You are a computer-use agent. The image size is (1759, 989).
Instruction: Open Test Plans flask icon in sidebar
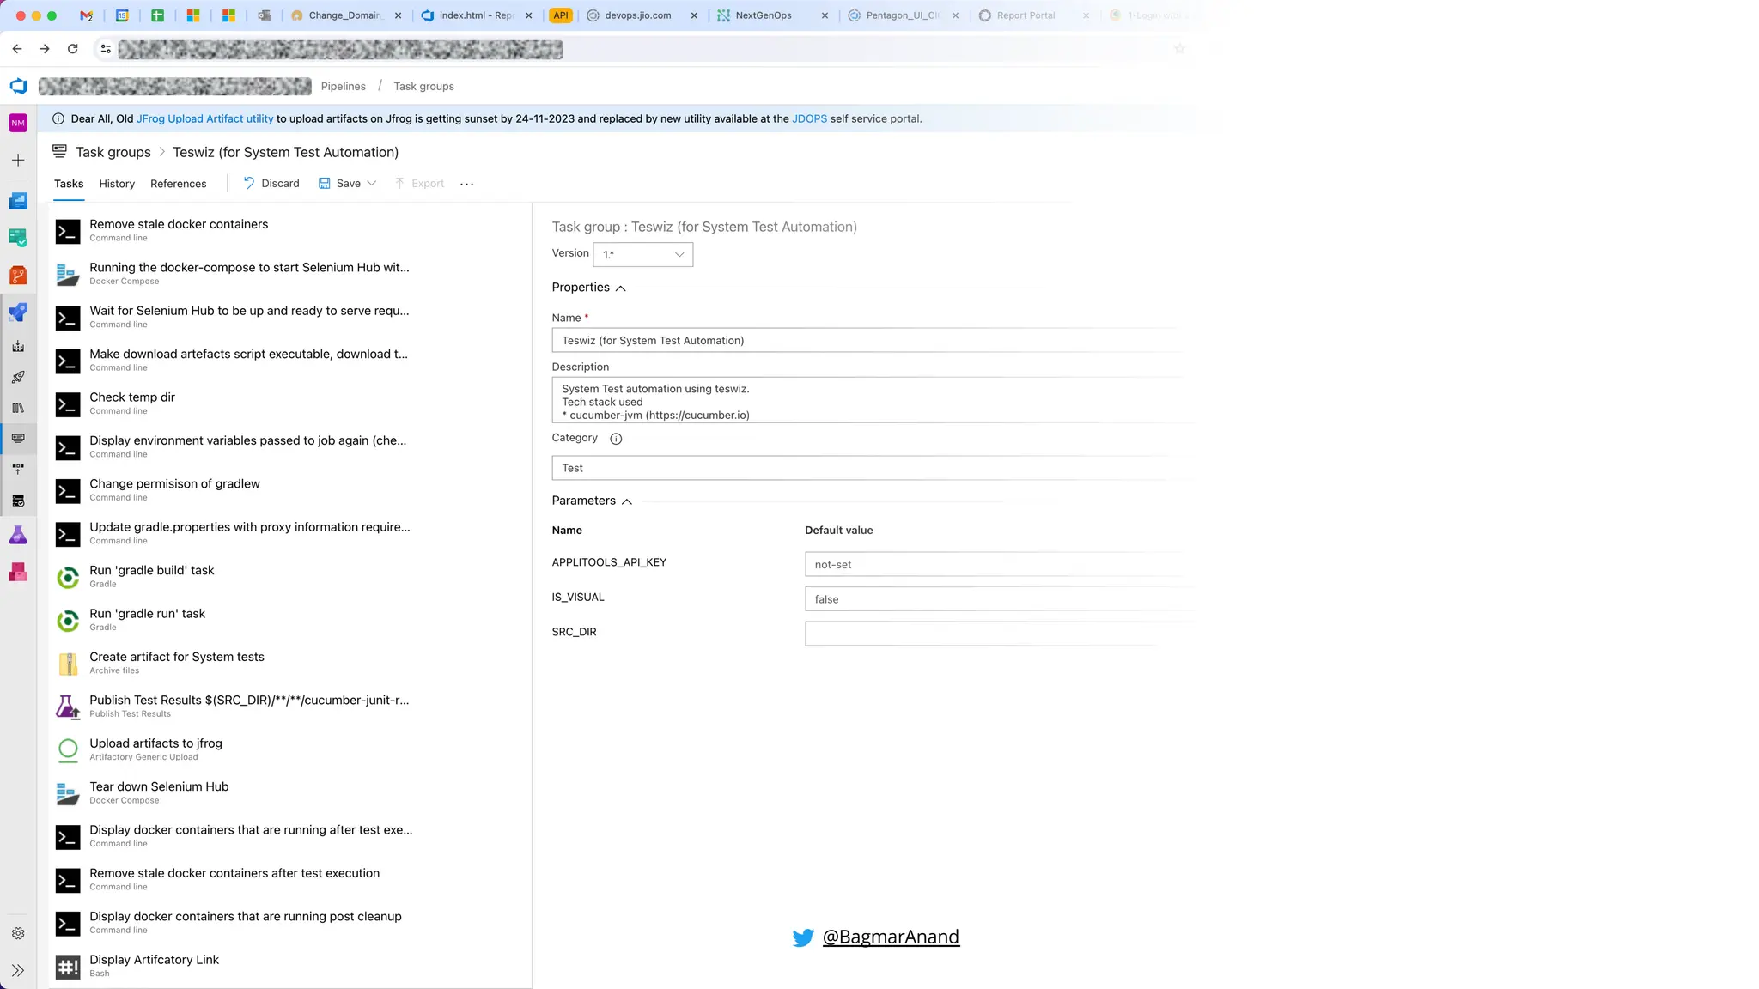tap(18, 535)
